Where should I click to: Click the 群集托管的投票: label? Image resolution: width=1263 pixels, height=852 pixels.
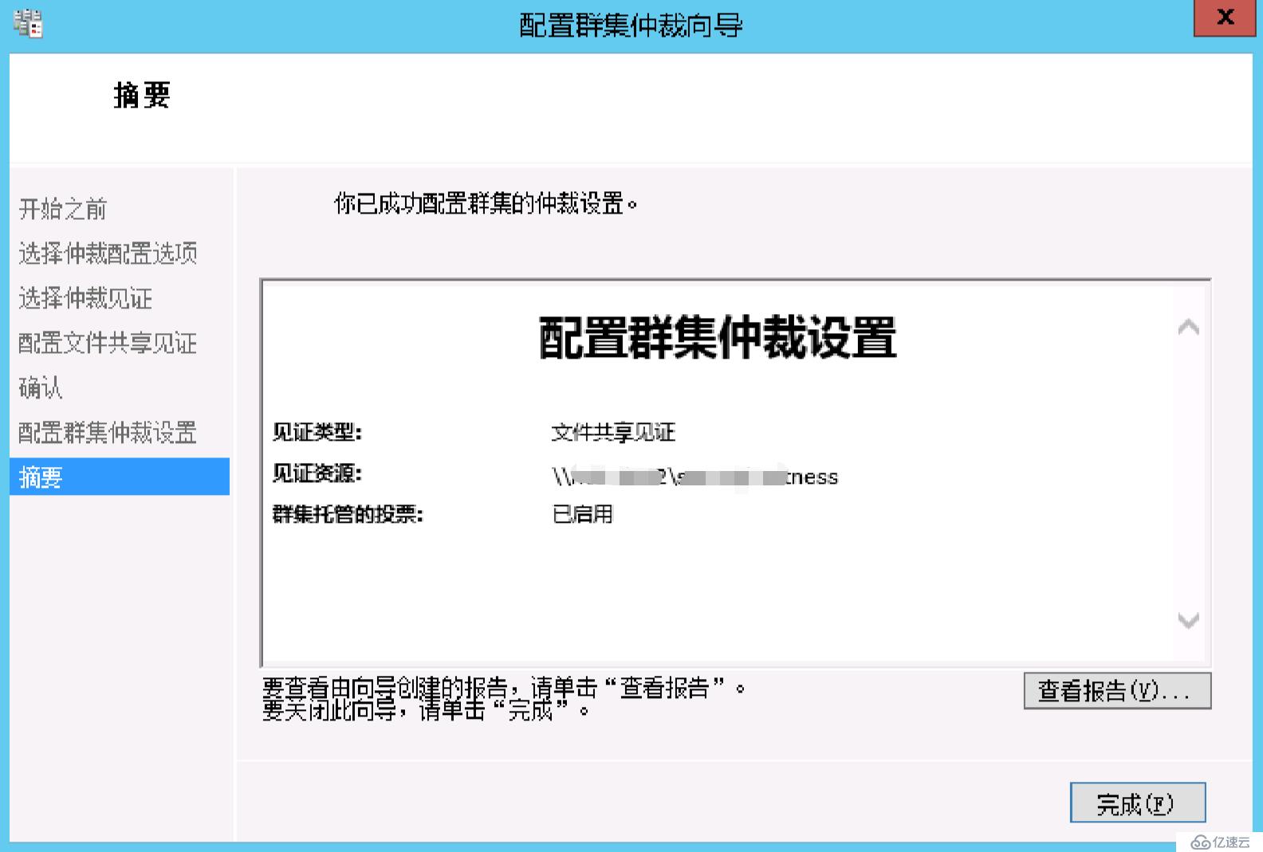point(348,514)
